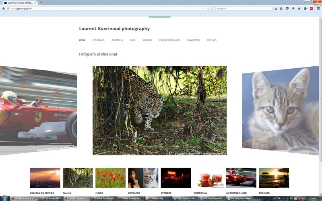Open the red-lit concert events thumbnail
The image size is (322, 201).
coord(176,178)
